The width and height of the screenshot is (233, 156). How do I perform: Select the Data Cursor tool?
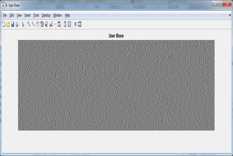[x=47, y=24]
